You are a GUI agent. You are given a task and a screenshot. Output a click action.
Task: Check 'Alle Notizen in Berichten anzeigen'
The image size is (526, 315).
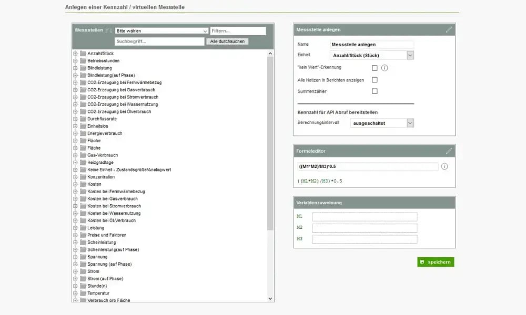[x=375, y=79]
